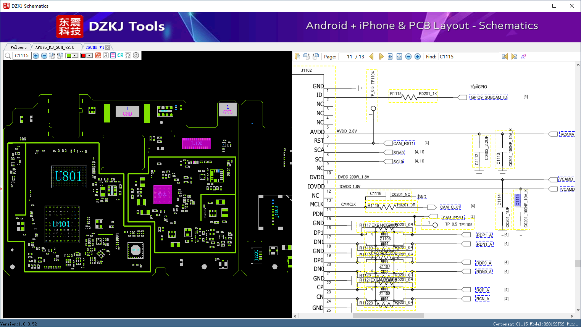581x327 pixels.
Task: Click the horizontal scrollbar left arrow
Action: (x=295, y=316)
